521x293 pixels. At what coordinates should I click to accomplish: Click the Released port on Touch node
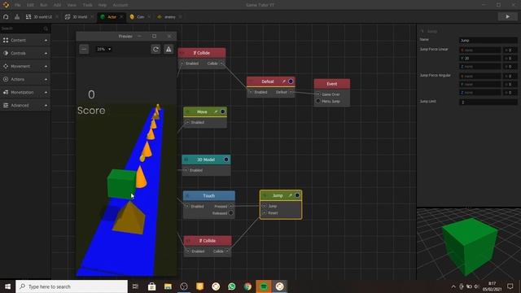pyautogui.click(x=231, y=213)
